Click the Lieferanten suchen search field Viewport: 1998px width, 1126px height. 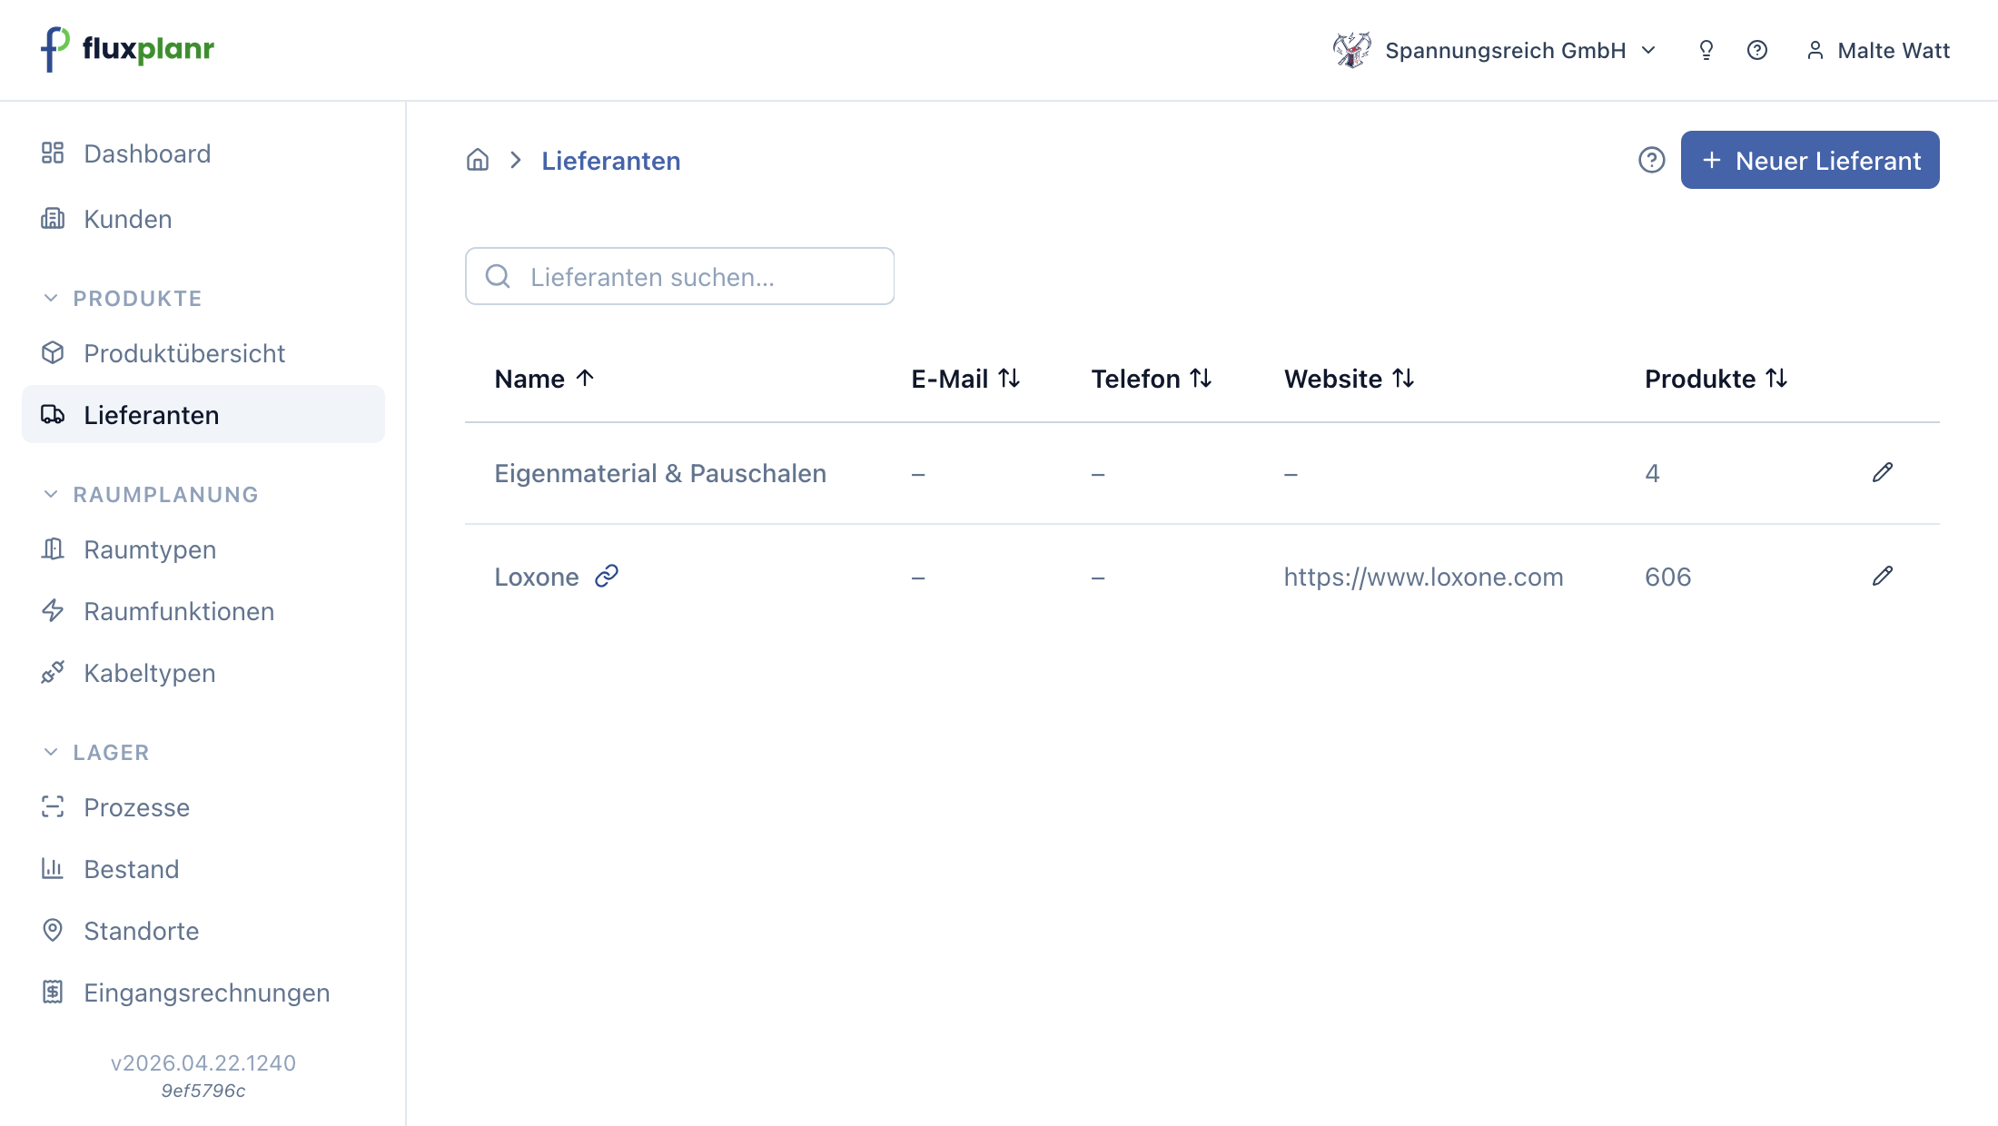pyautogui.click(x=679, y=276)
